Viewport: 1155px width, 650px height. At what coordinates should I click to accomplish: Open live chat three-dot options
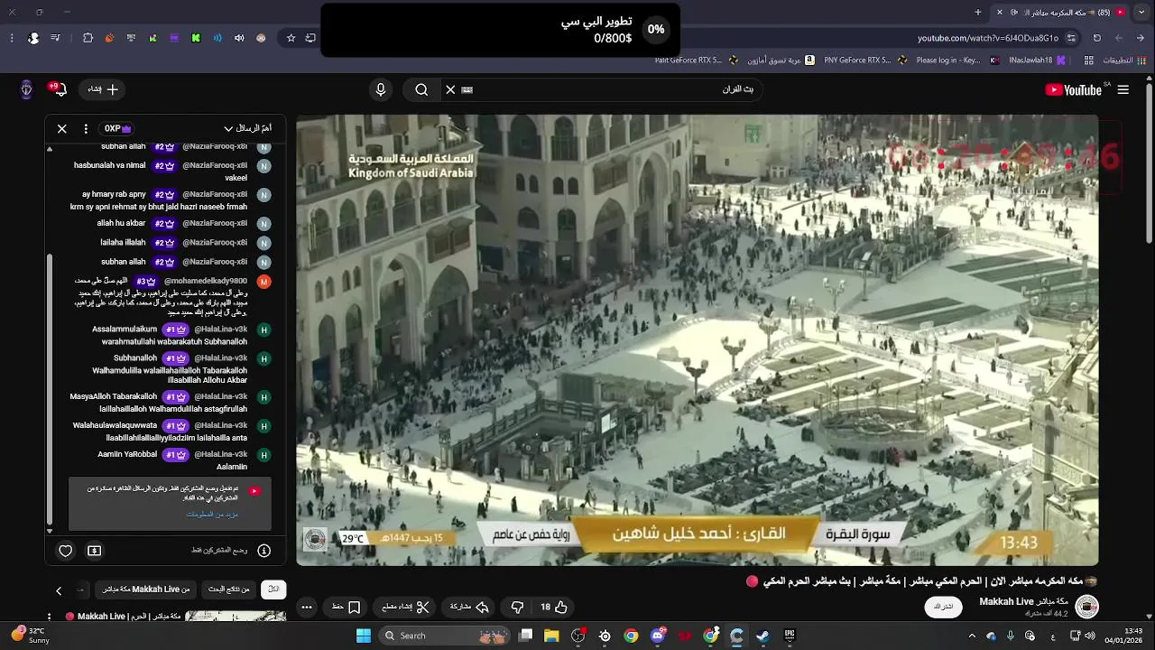[86, 128]
